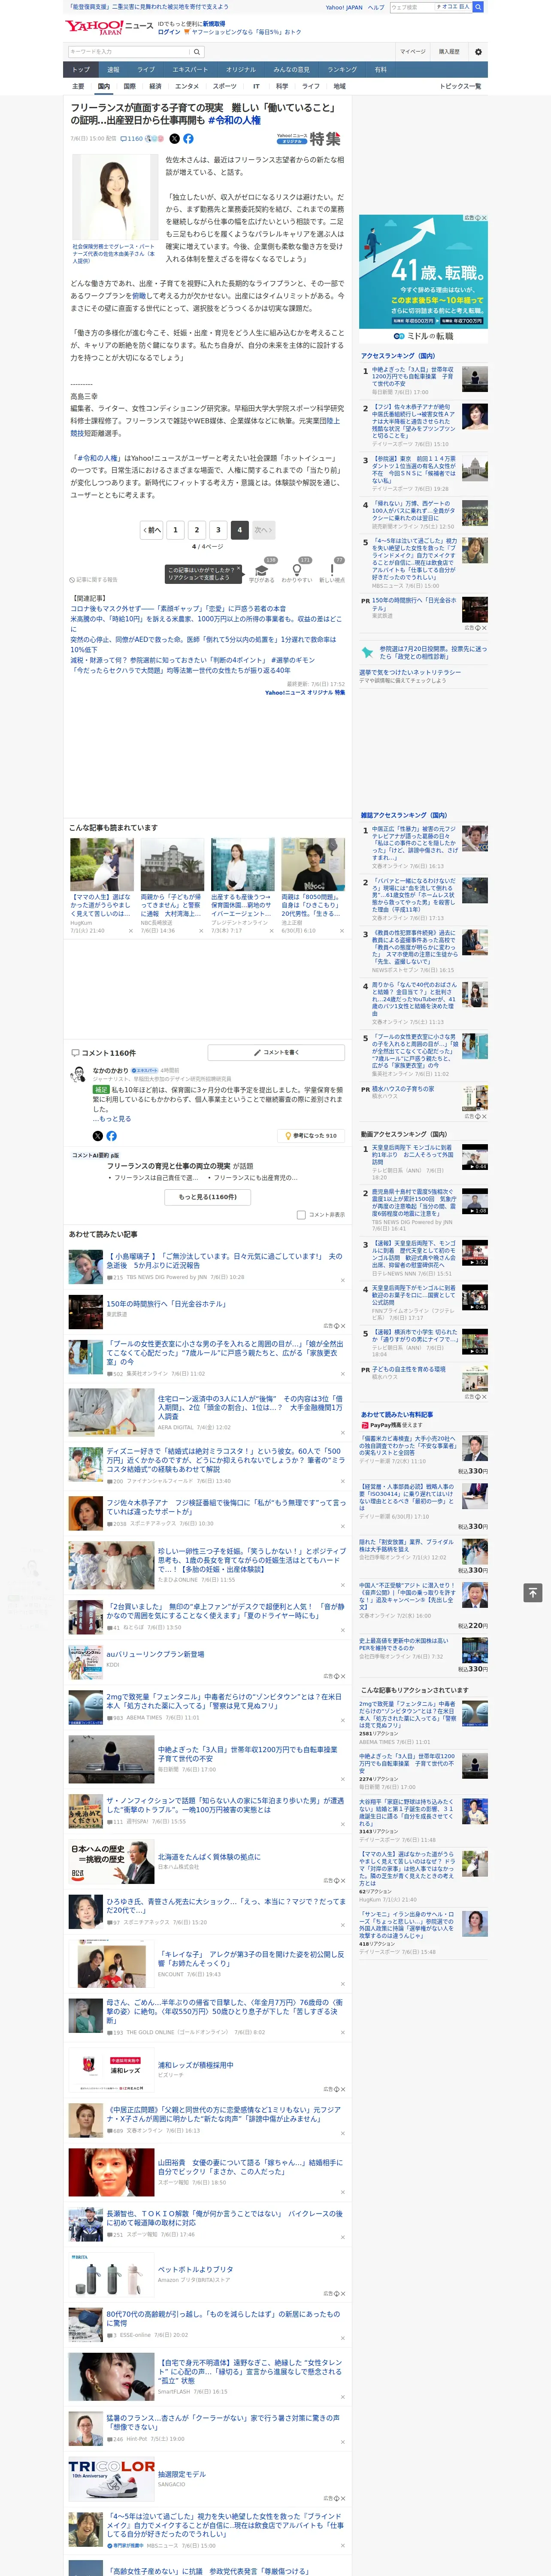
Task: Open the ライブ tab in dark navigation
Action: click(146, 70)
